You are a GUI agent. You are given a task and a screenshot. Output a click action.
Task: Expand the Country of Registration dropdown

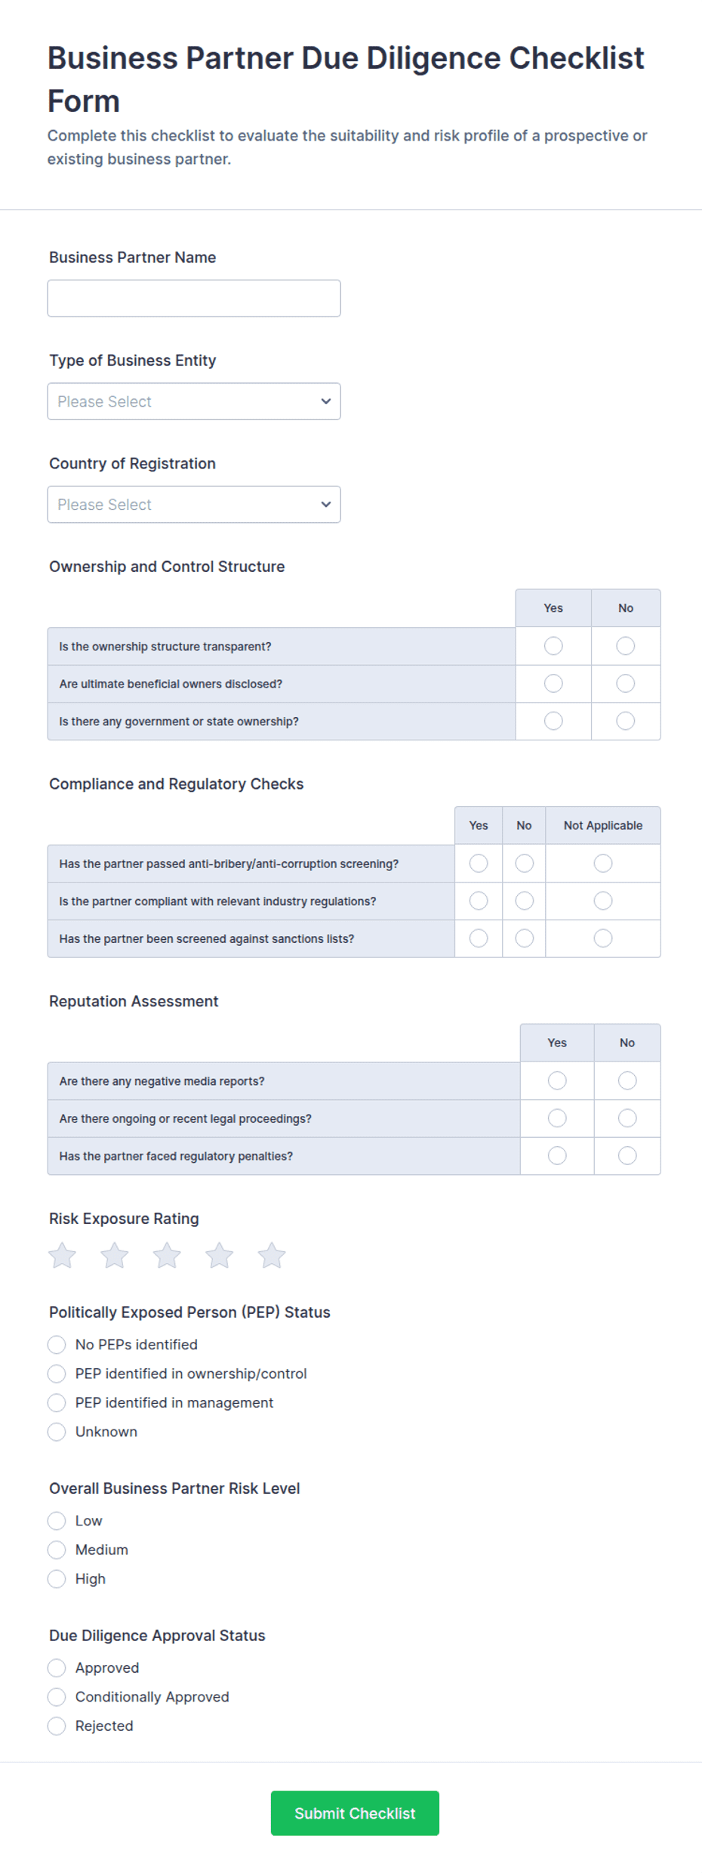[x=194, y=505]
